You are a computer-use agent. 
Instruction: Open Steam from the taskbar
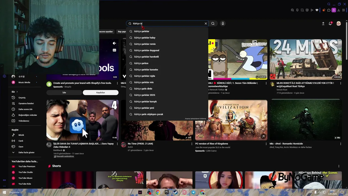[x=176, y=192]
